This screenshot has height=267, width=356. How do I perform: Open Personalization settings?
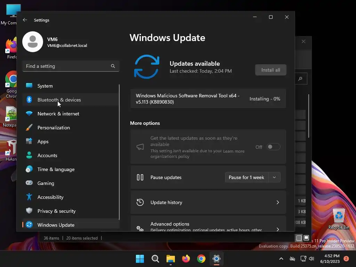[x=71, y=128]
